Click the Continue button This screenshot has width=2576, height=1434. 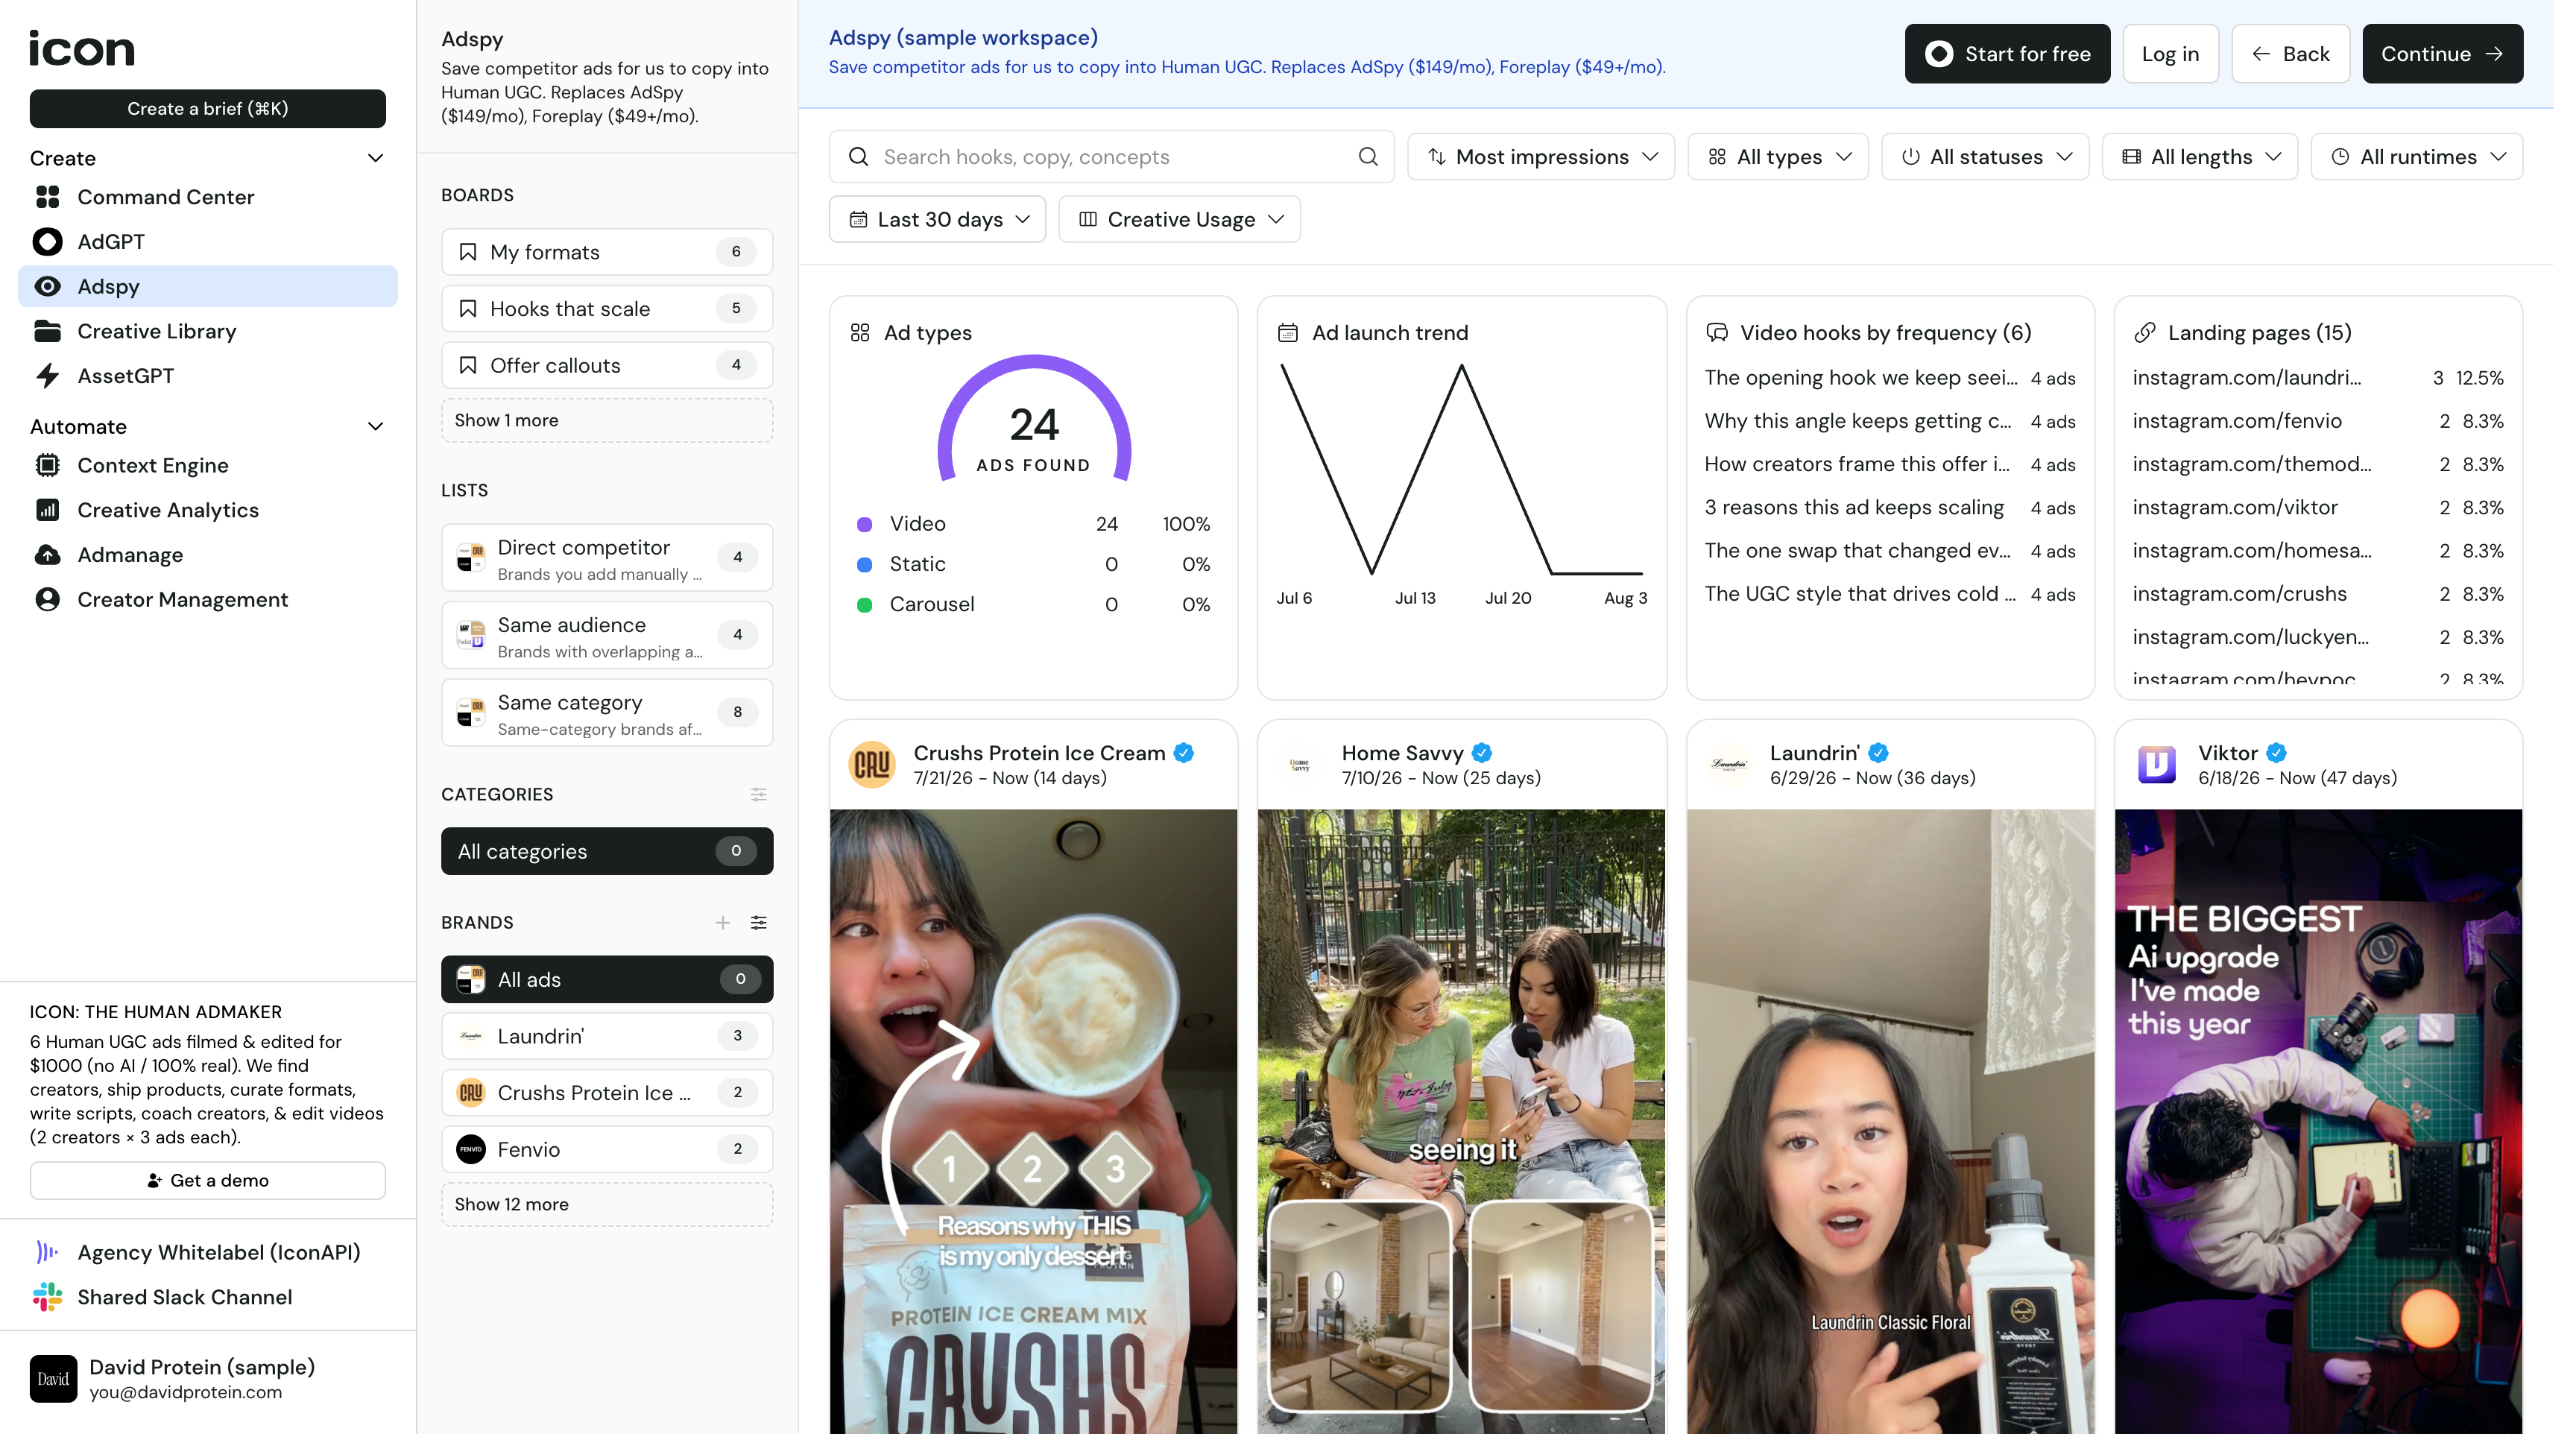click(2442, 54)
